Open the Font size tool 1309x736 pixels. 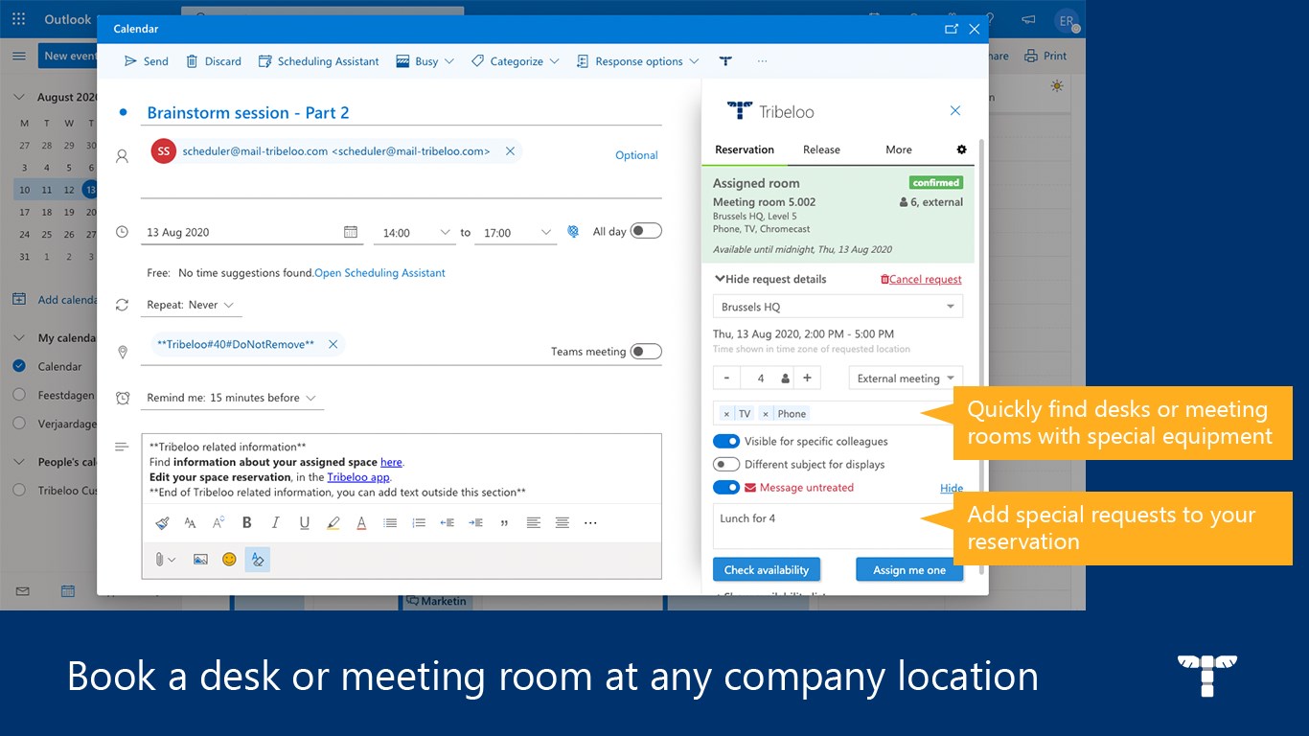pos(190,523)
